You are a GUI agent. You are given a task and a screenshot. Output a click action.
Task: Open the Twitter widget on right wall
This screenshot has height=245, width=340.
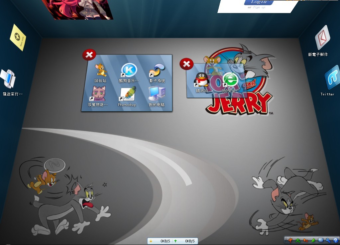[332, 77]
